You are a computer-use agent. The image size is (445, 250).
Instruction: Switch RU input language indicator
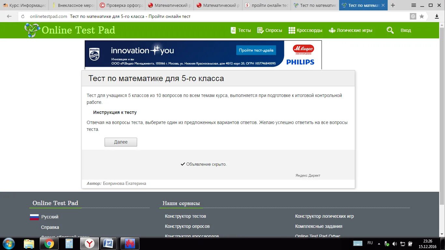click(x=370, y=243)
